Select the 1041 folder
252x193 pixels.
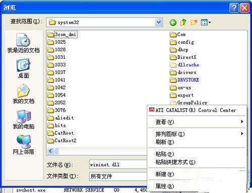point(56,80)
